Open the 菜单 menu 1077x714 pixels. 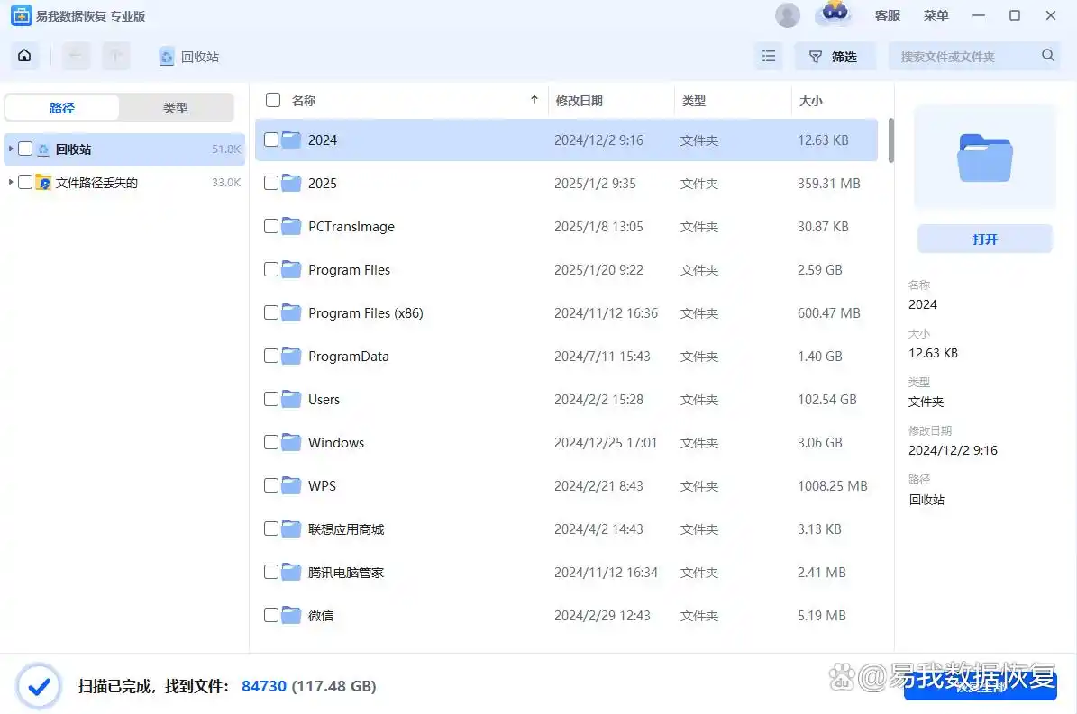click(936, 15)
